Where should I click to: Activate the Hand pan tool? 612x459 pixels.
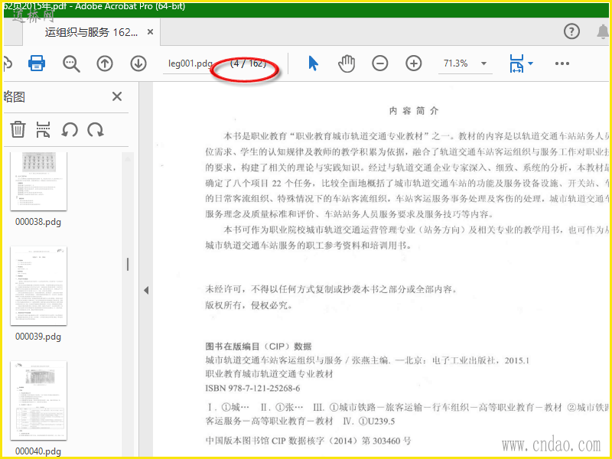coord(347,63)
